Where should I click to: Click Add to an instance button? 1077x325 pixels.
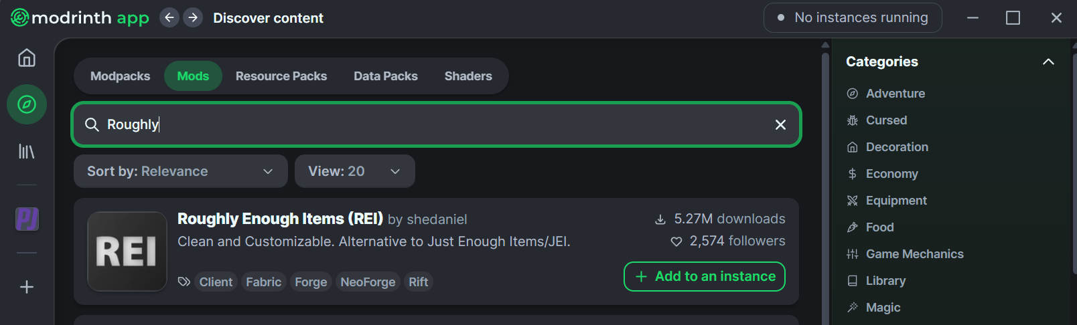coord(704,277)
